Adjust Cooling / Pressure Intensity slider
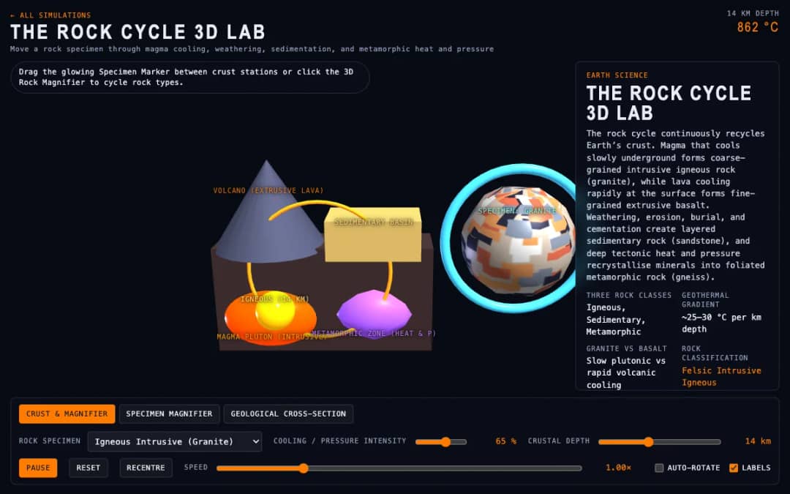 click(x=441, y=442)
